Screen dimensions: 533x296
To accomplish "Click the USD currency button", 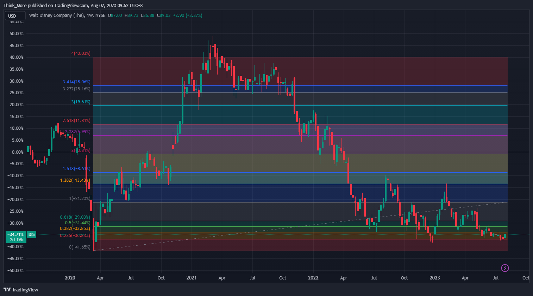I will tap(15, 16).
